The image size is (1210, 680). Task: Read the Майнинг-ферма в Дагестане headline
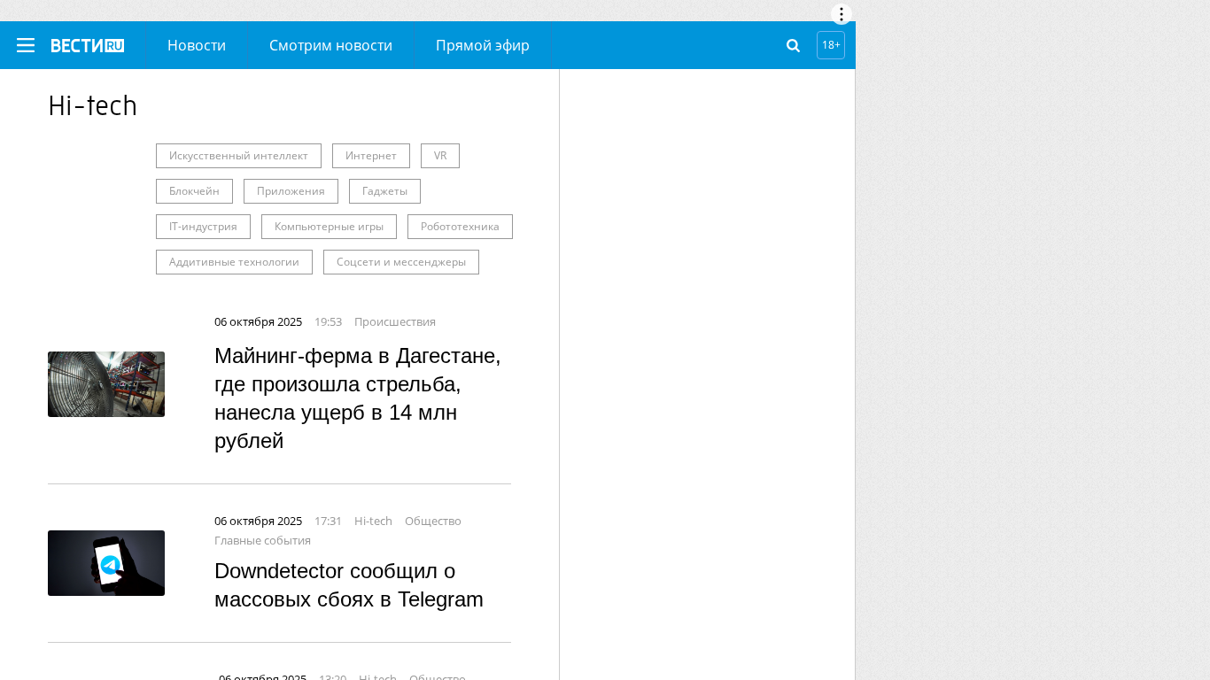coord(358,398)
